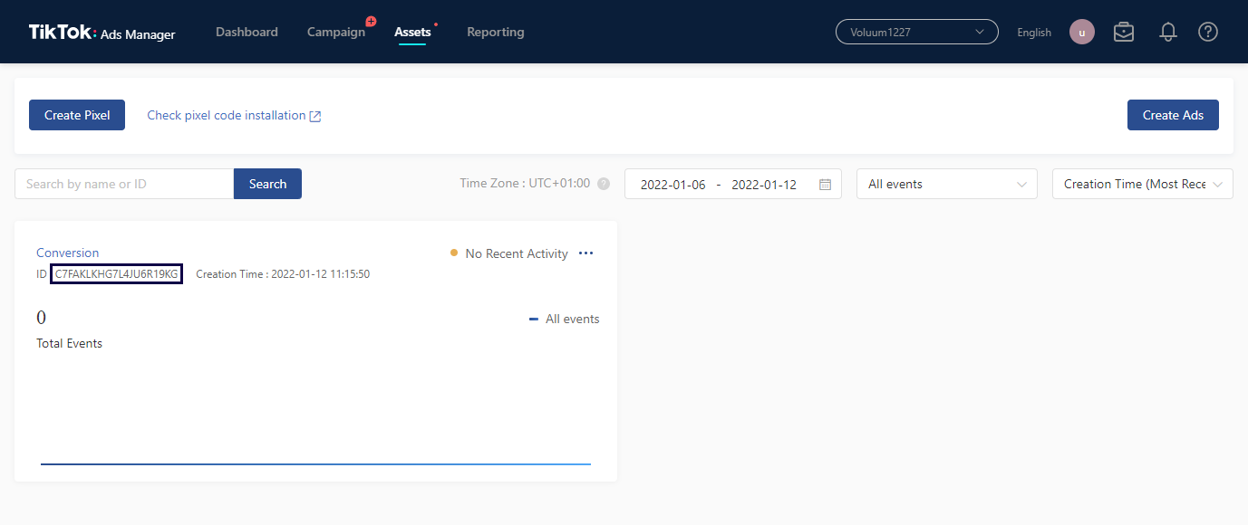
Task: Click the Time Zone info tooltip icon
Action: click(604, 184)
